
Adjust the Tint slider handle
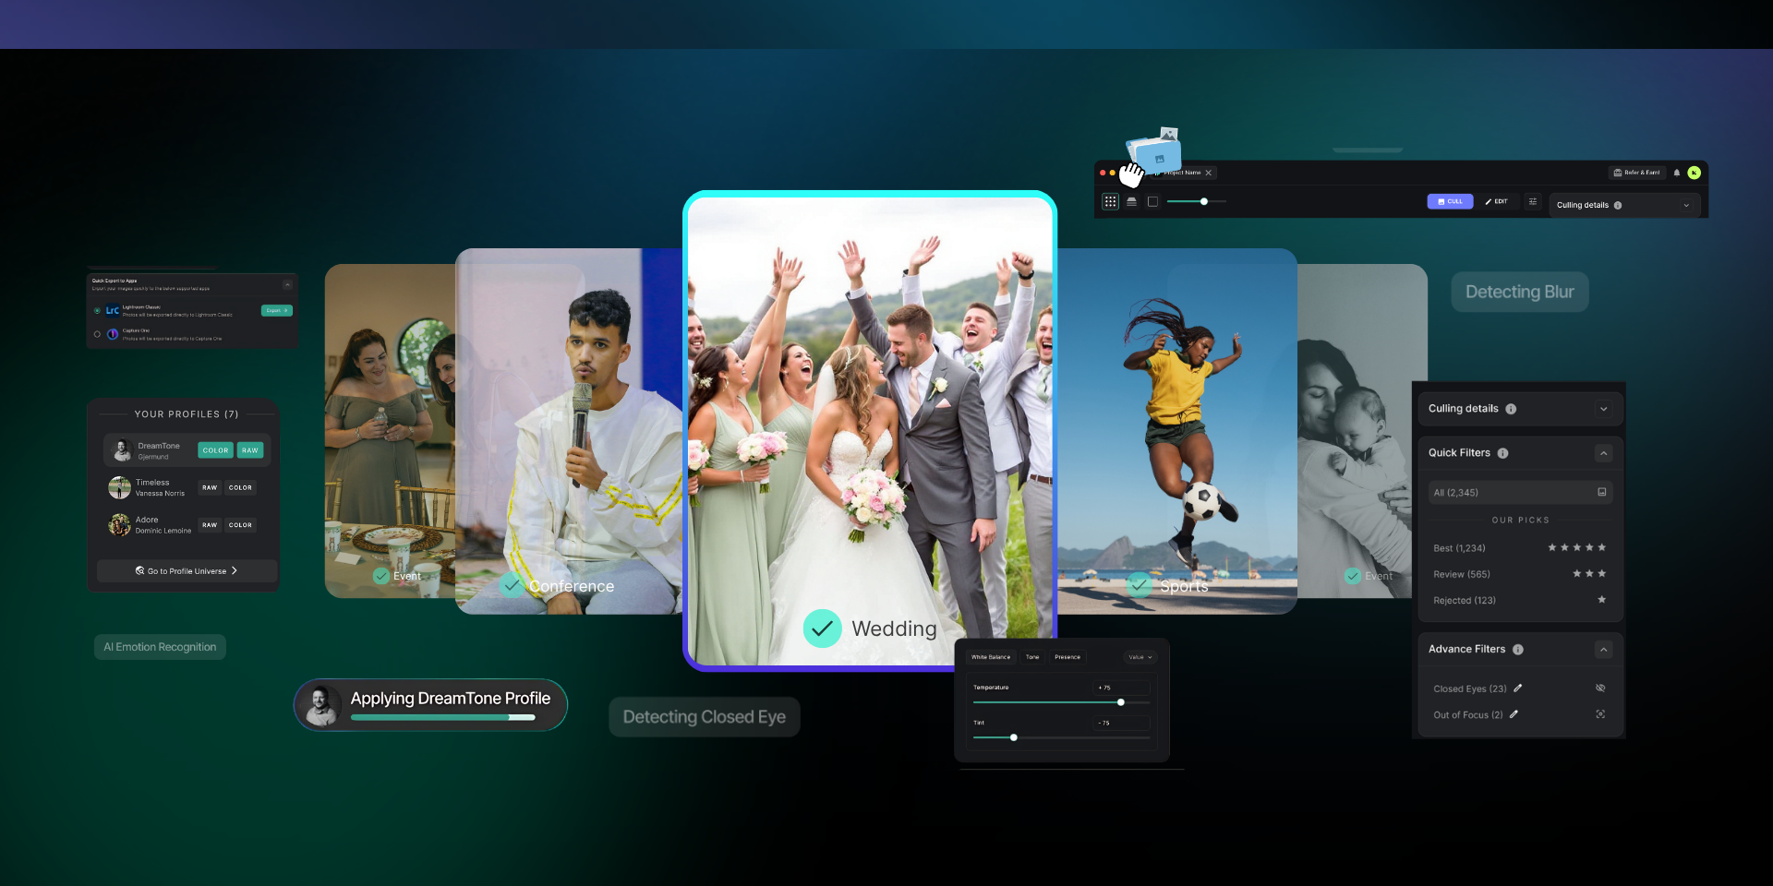pyautogui.click(x=1014, y=737)
